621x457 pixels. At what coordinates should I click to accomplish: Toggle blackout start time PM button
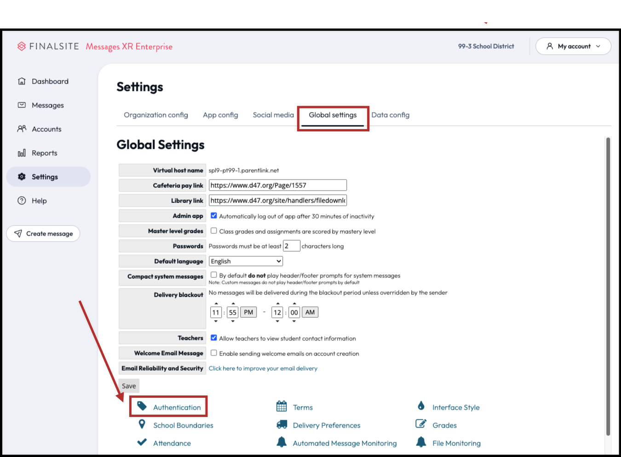pos(248,312)
